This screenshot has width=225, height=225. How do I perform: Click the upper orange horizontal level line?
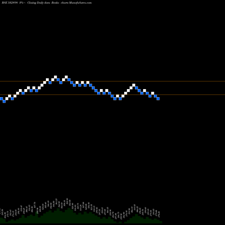coord(112,81)
